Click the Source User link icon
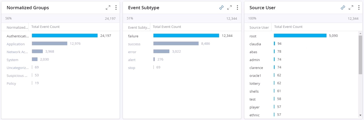Image resolution: width=364 pixels, height=120 pixels. (343, 8)
